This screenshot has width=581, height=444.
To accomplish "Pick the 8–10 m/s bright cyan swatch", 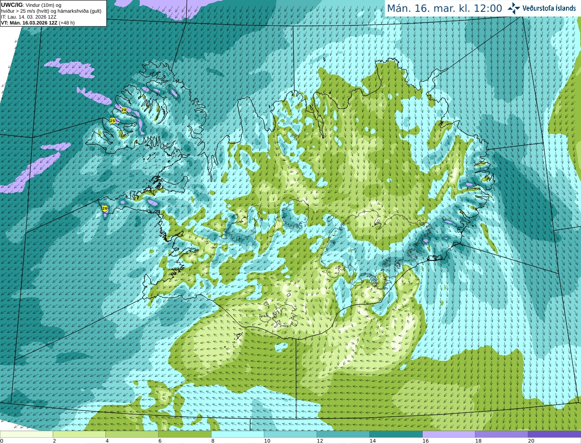I will click(x=237, y=434).
